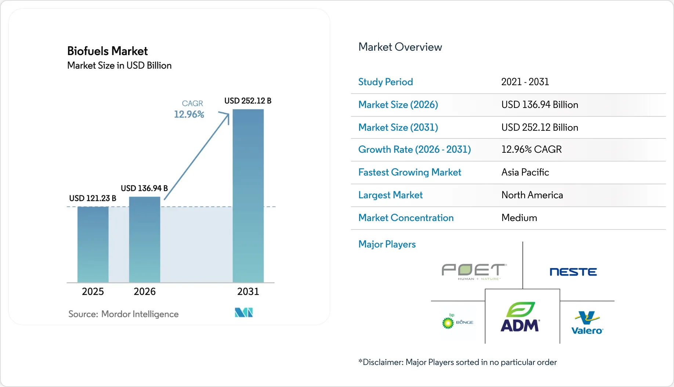The width and height of the screenshot is (674, 387).
Task: Click the USD 252.12 B data label
Action: 248,101
